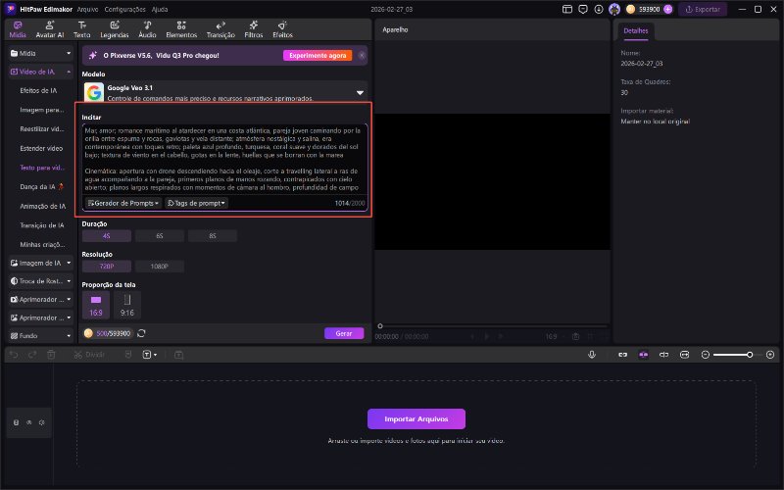Select Transição de IA in sidebar
Image resolution: width=784 pixels, height=490 pixels.
[42, 225]
